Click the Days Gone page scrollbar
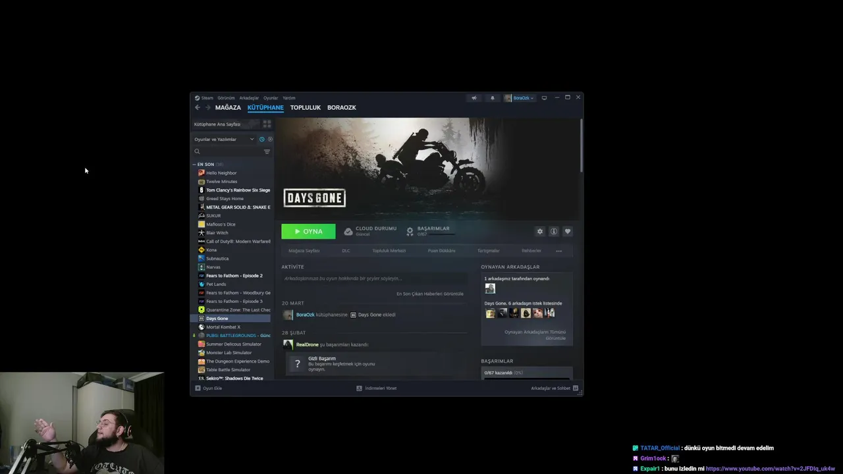Screen dimensions: 843x474 click(x=582, y=146)
